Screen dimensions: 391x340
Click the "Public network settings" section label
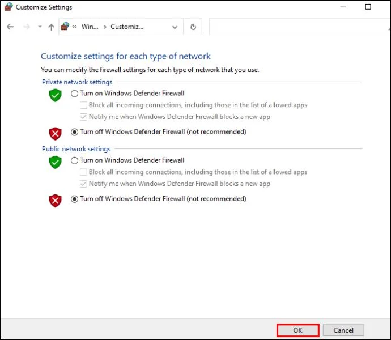coord(76,149)
